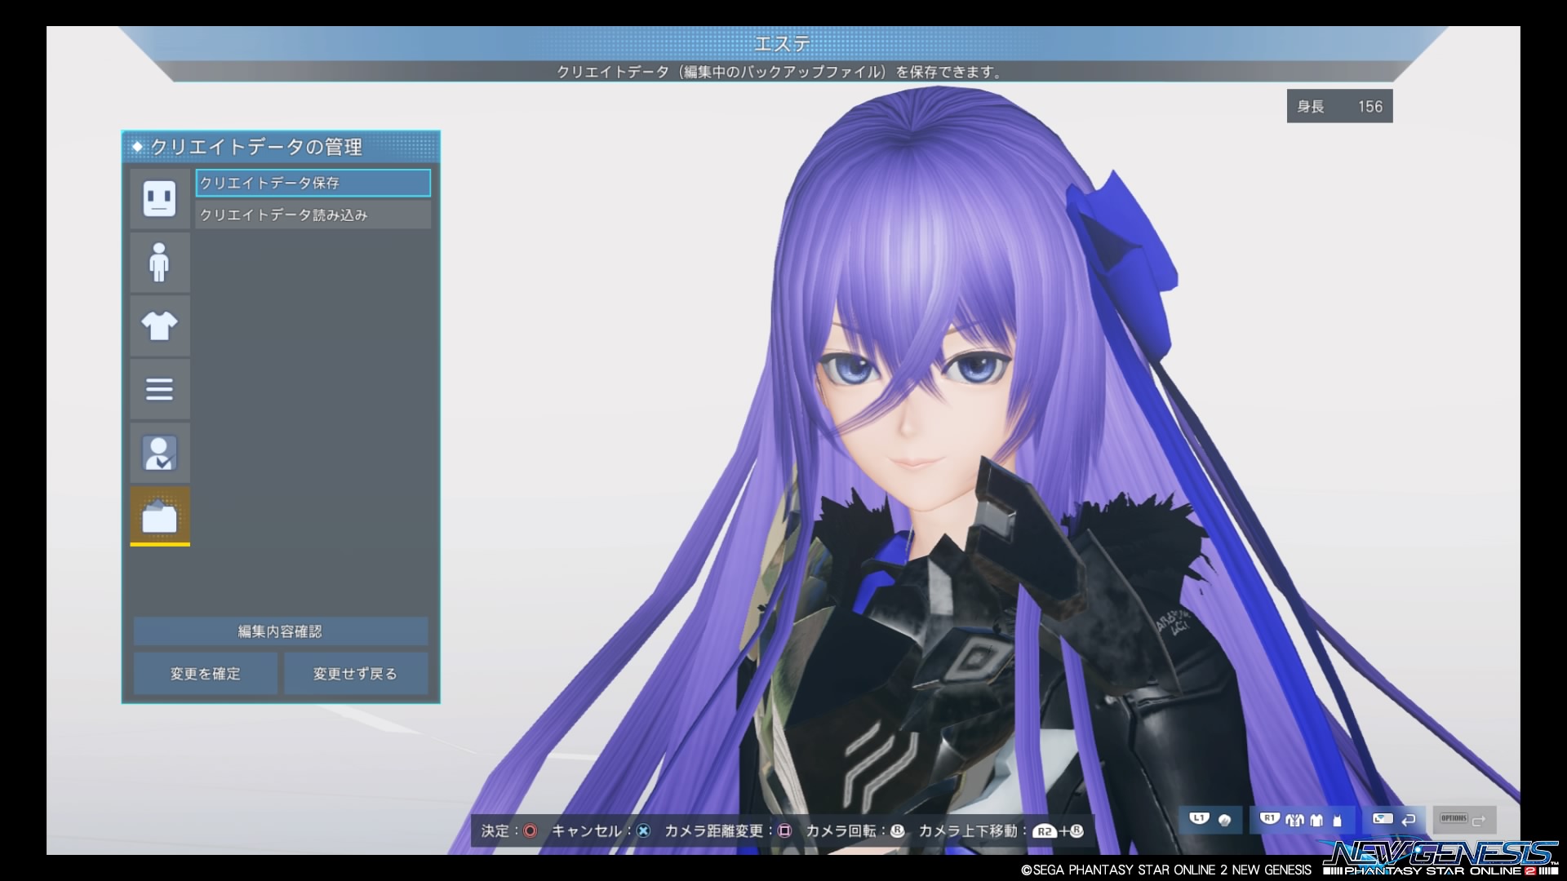Click the cross キャンセル cancel prompt

(601, 831)
